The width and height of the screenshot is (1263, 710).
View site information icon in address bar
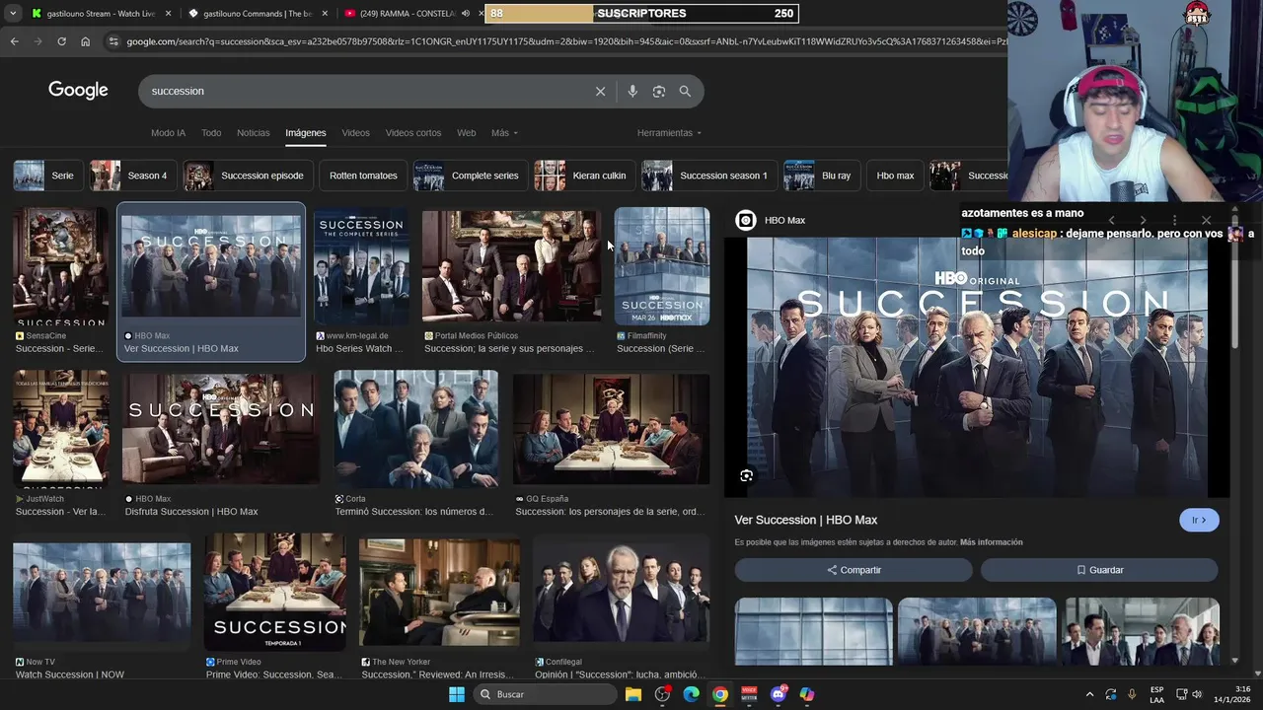coord(113,41)
